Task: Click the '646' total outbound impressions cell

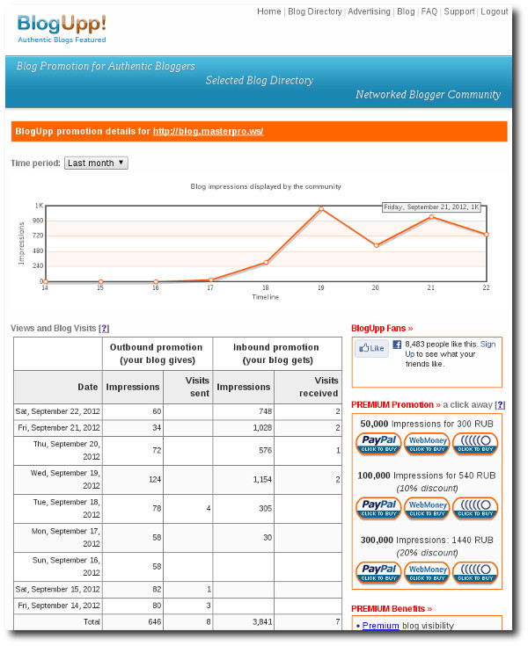Action: click(132, 621)
